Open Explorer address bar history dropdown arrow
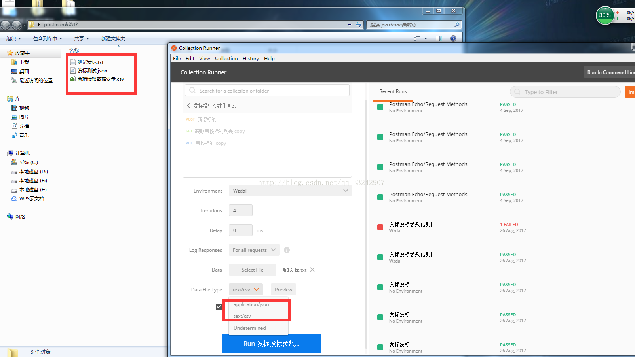635x357 pixels. (350, 25)
